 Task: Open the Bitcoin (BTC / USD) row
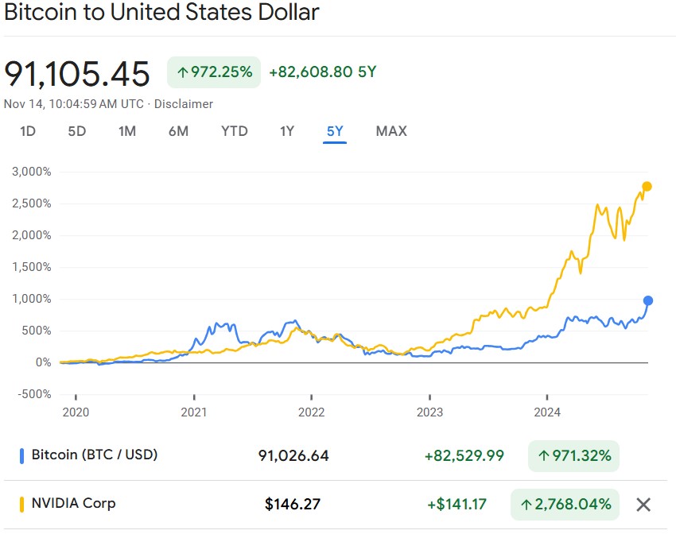(95, 455)
